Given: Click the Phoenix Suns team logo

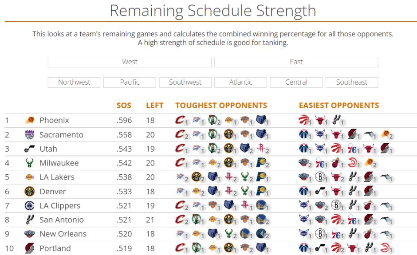Looking at the screenshot, I should (x=30, y=120).
